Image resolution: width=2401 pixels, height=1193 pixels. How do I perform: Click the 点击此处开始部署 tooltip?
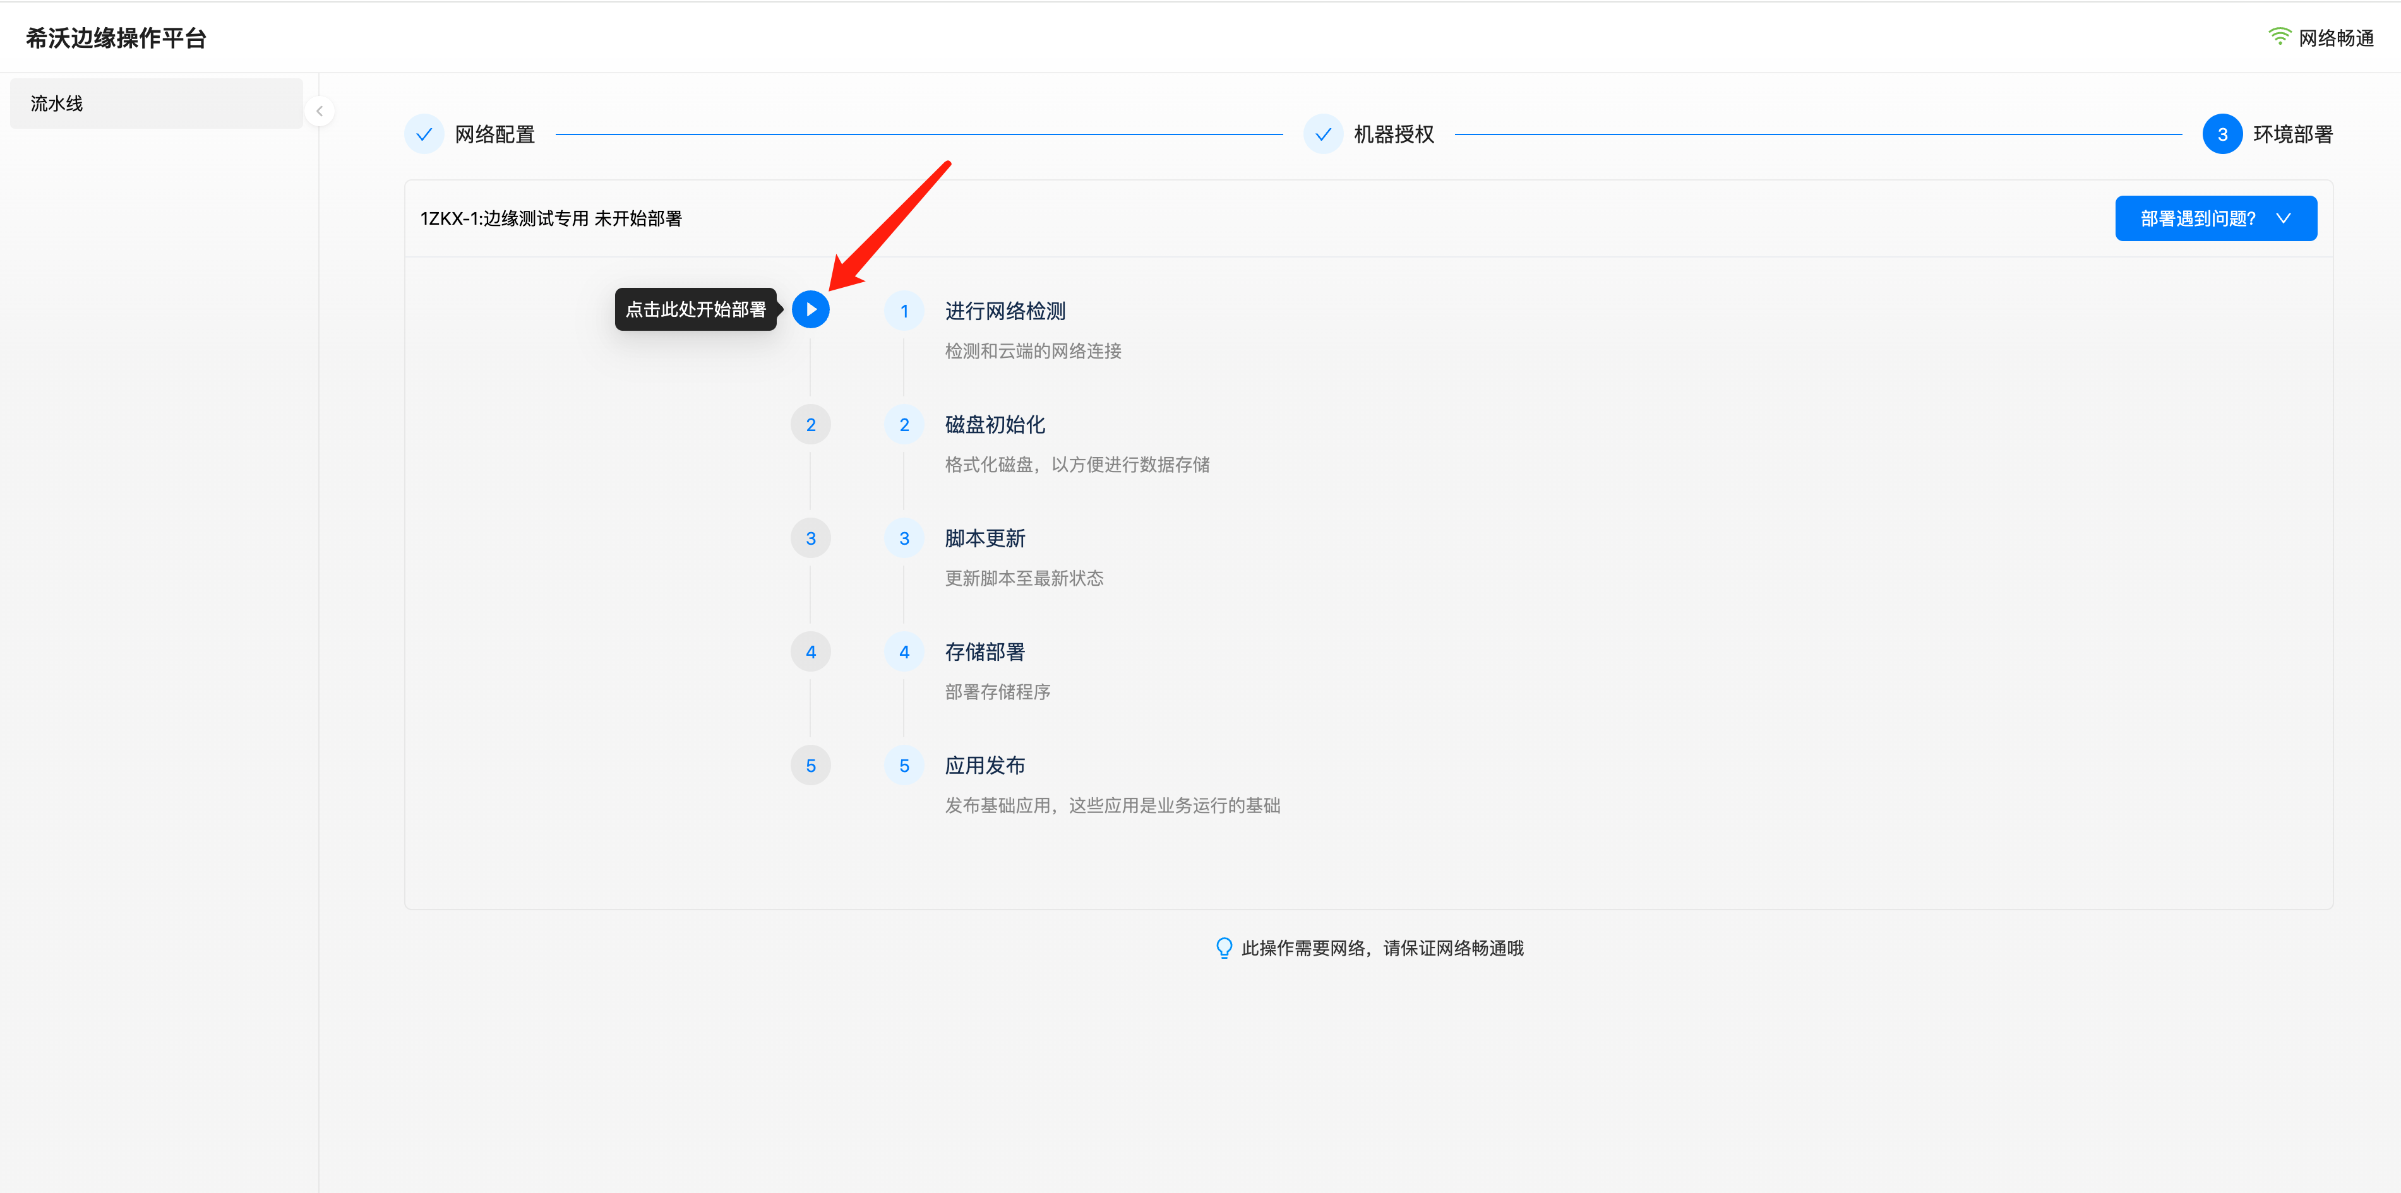click(x=695, y=309)
